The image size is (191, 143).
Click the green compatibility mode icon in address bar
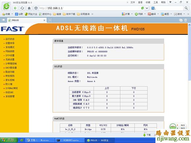pos(142,8)
